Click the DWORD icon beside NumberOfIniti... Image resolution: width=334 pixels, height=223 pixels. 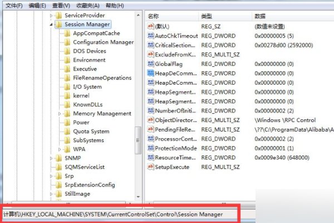[x=150, y=110]
